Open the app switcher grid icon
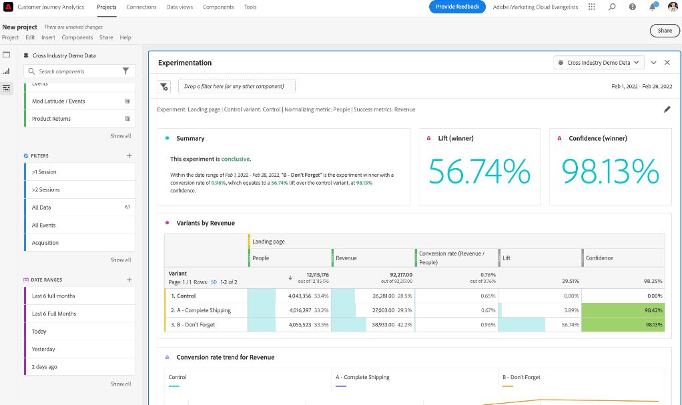The image size is (682, 405). pyautogui.click(x=591, y=7)
